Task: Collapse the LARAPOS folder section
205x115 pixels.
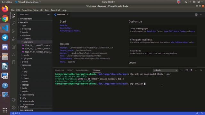Action: [x=35, y=22]
